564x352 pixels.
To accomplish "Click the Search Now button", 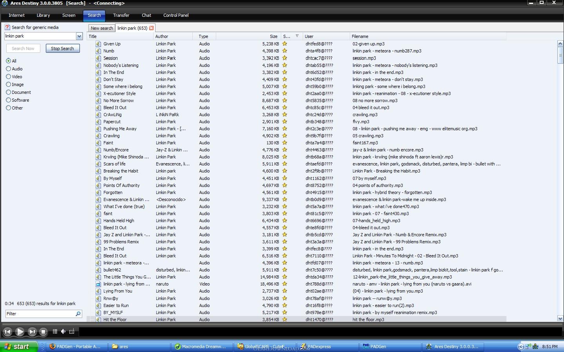I will tap(23, 48).
